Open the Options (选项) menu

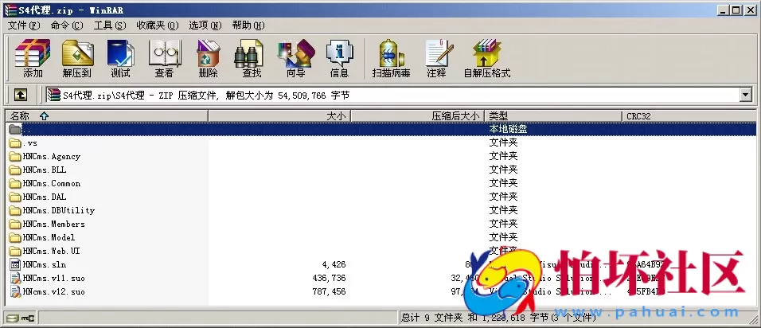pos(205,25)
